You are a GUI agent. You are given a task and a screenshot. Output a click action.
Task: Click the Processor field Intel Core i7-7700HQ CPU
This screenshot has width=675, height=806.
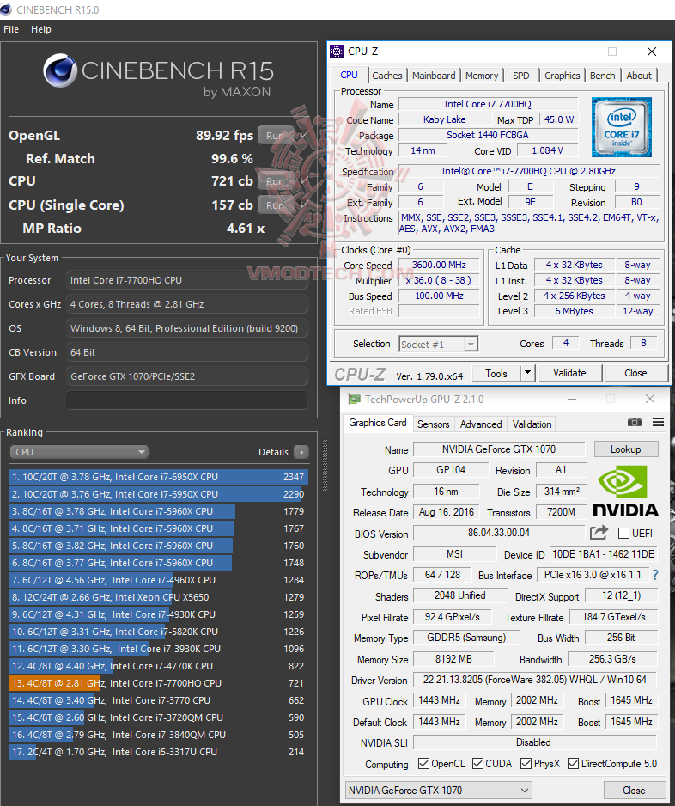[x=187, y=280]
